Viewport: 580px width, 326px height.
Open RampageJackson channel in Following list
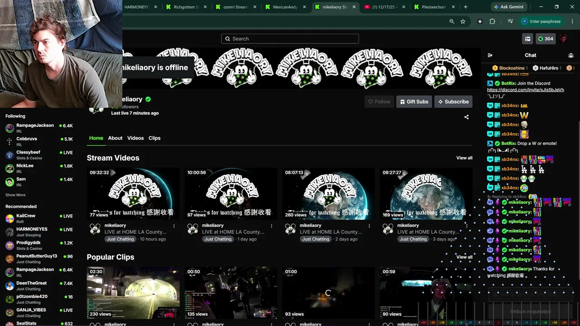(39, 128)
